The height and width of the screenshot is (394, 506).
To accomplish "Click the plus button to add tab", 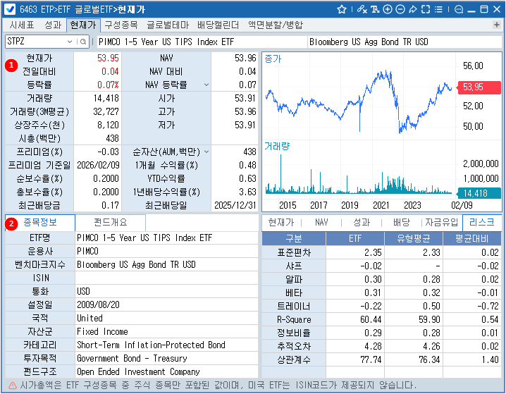I will pos(496,25).
